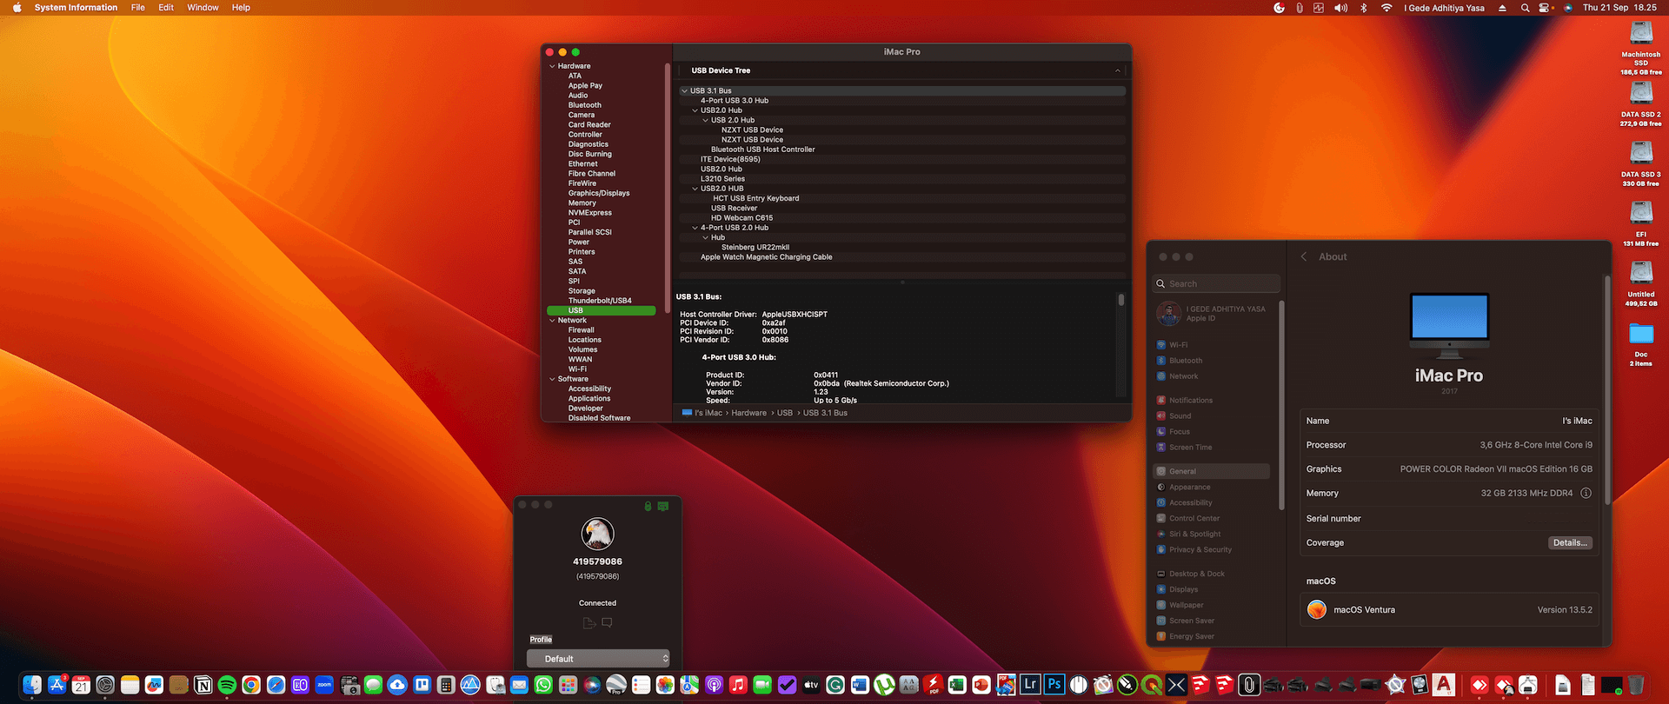Select Graphics/Displays in hardware list
Viewport: 1669px width, 704px height.
point(599,193)
